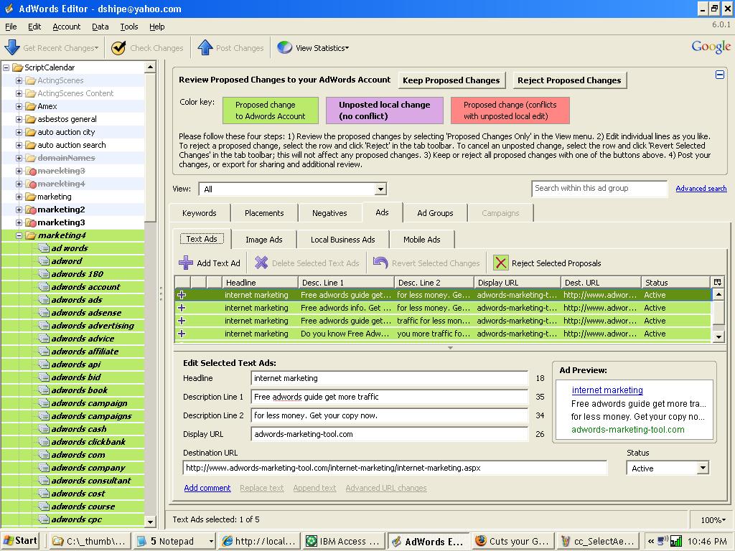This screenshot has width=735, height=551.
Task: Open the Status dropdown
Action: [702, 468]
